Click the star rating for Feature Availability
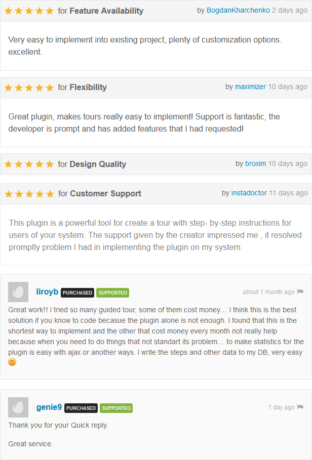 coord(29,11)
